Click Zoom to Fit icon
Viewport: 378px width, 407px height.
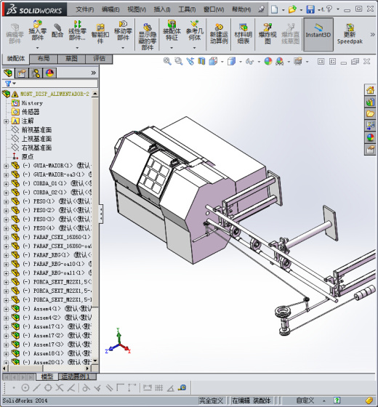point(167,62)
